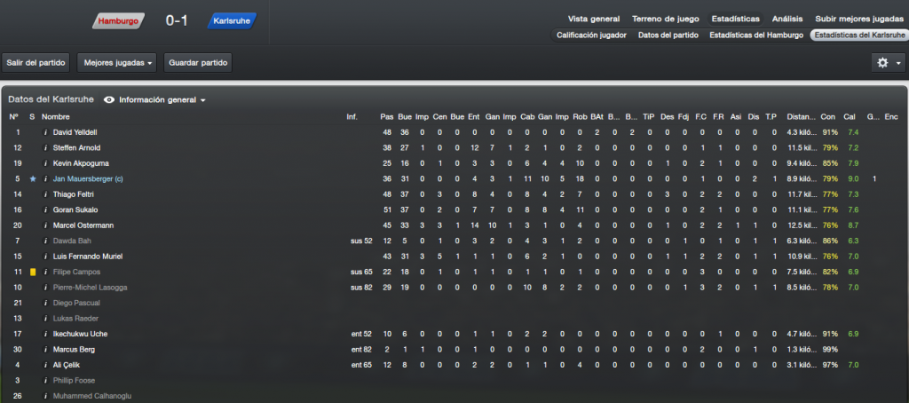Click the Hamburgo team badge
909x403 pixels.
(x=119, y=21)
